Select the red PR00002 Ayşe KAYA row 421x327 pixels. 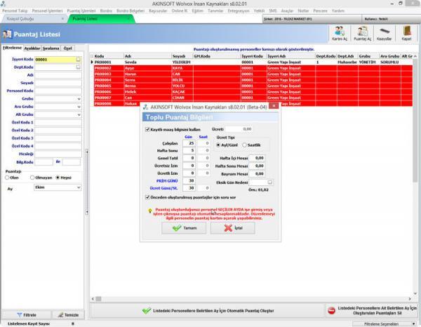coord(253,68)
